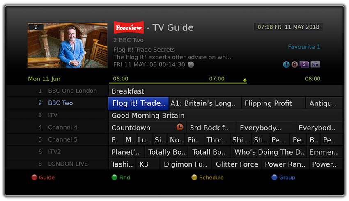Click the red Guide button

(x=43, y=178)
